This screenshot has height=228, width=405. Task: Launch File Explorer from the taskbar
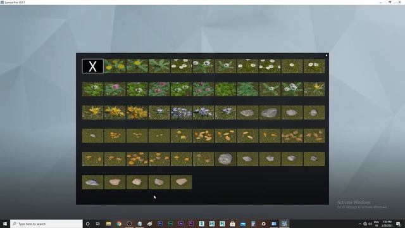(108, 224)
